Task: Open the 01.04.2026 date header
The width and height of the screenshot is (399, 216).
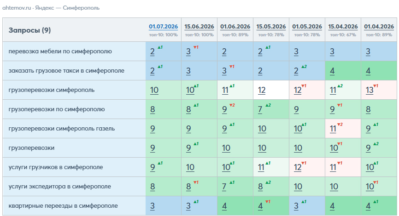Action: [379, 27]
